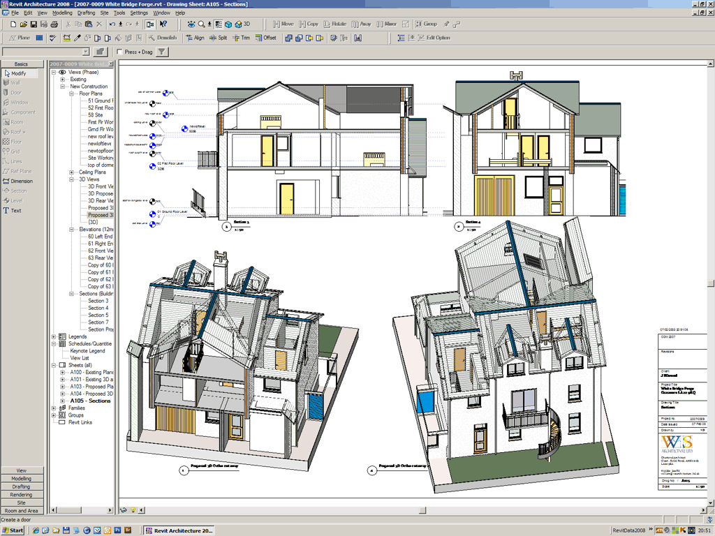Click the New file icon

pyautogui.click(x=13, y=24)
